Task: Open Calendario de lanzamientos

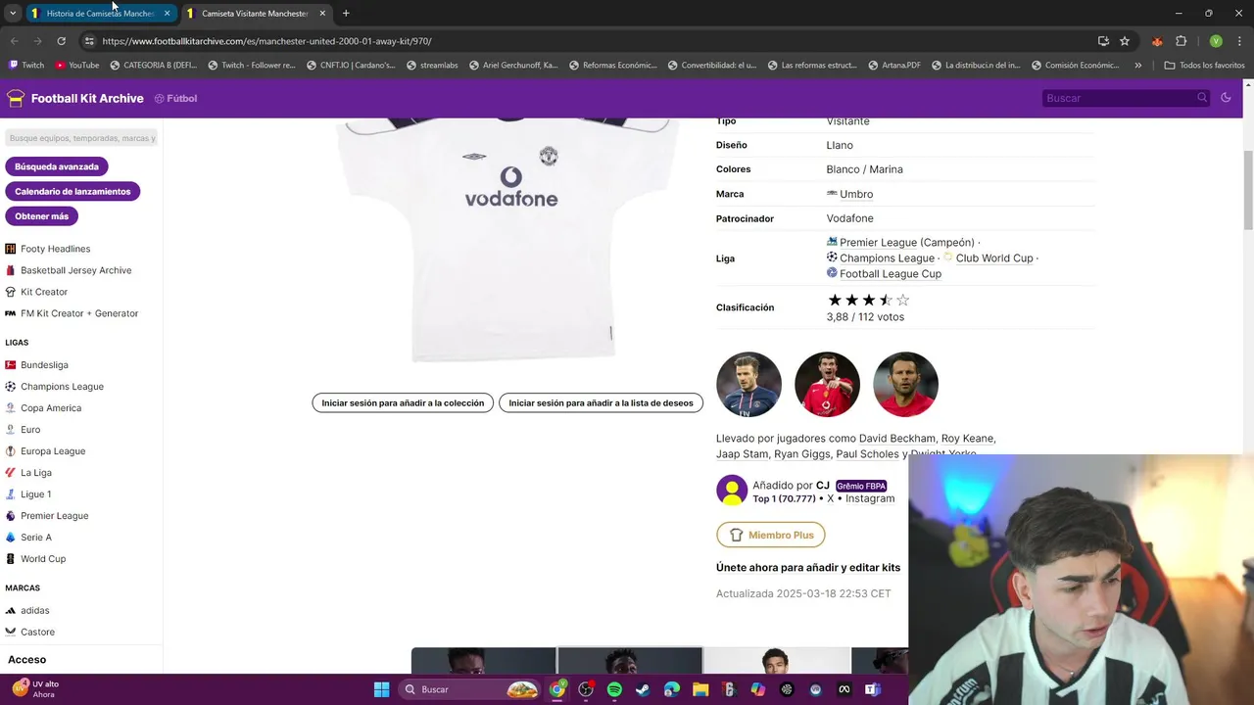Action: (72, 191)
